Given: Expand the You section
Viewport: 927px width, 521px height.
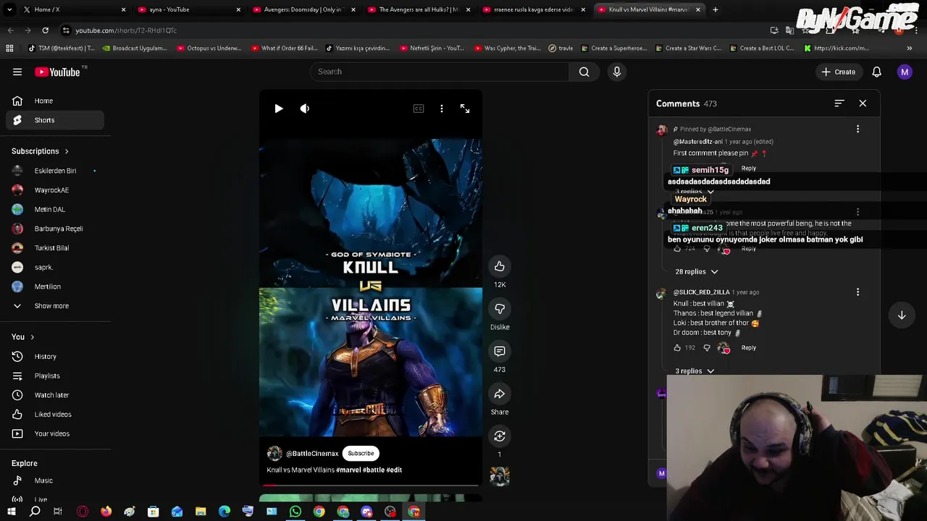Looking at the screenshot, I should 22,337.
